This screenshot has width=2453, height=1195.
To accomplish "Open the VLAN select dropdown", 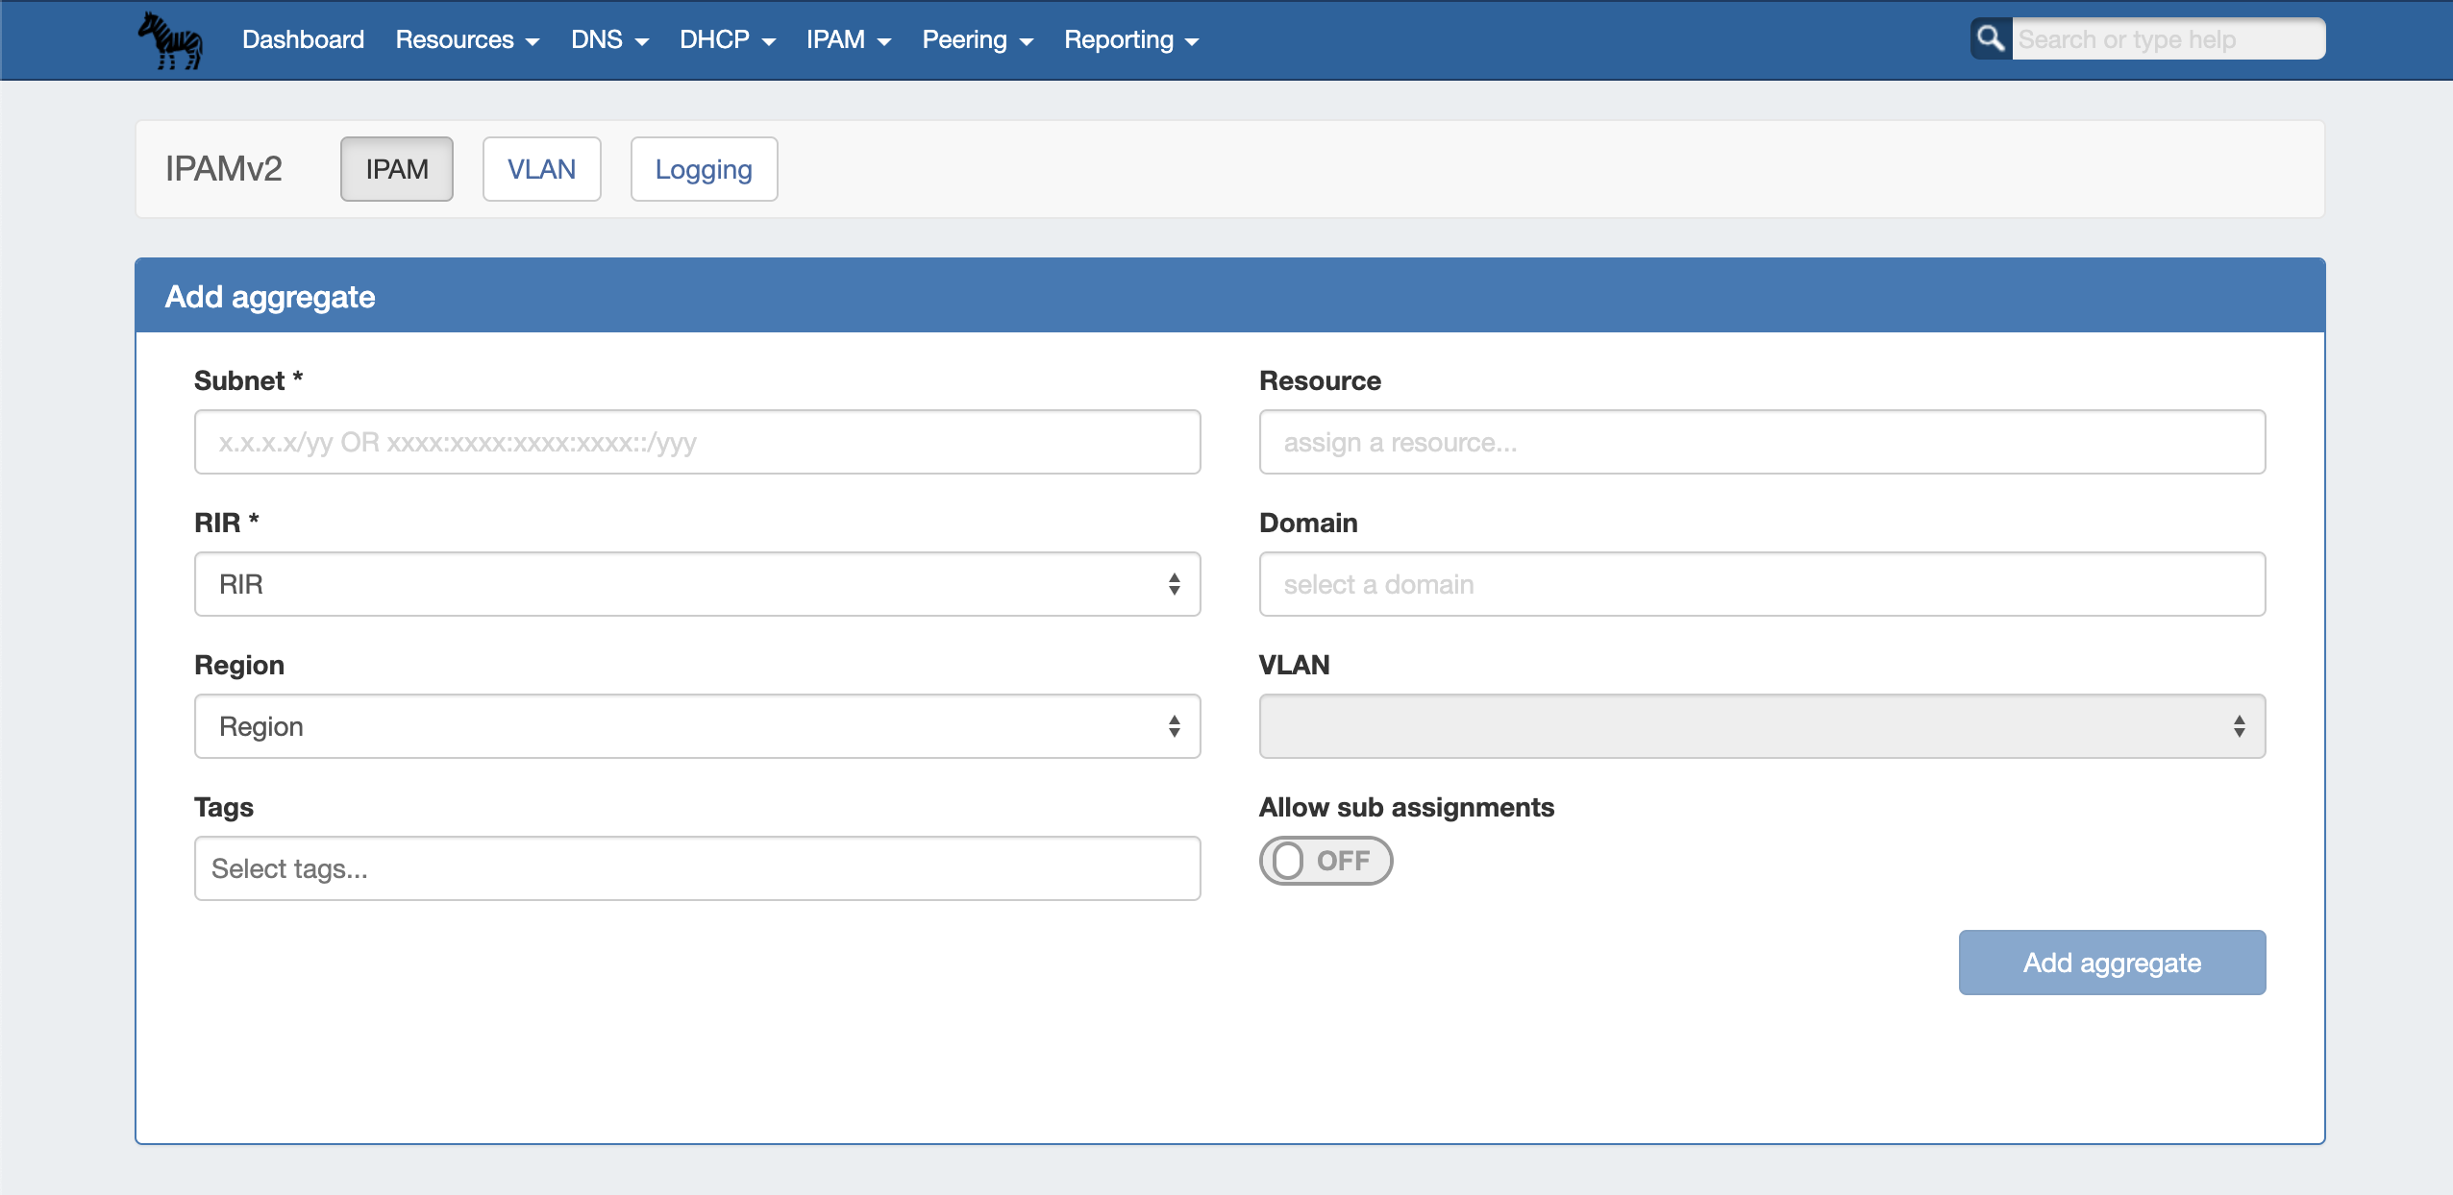I will (x=1761, y=726).
